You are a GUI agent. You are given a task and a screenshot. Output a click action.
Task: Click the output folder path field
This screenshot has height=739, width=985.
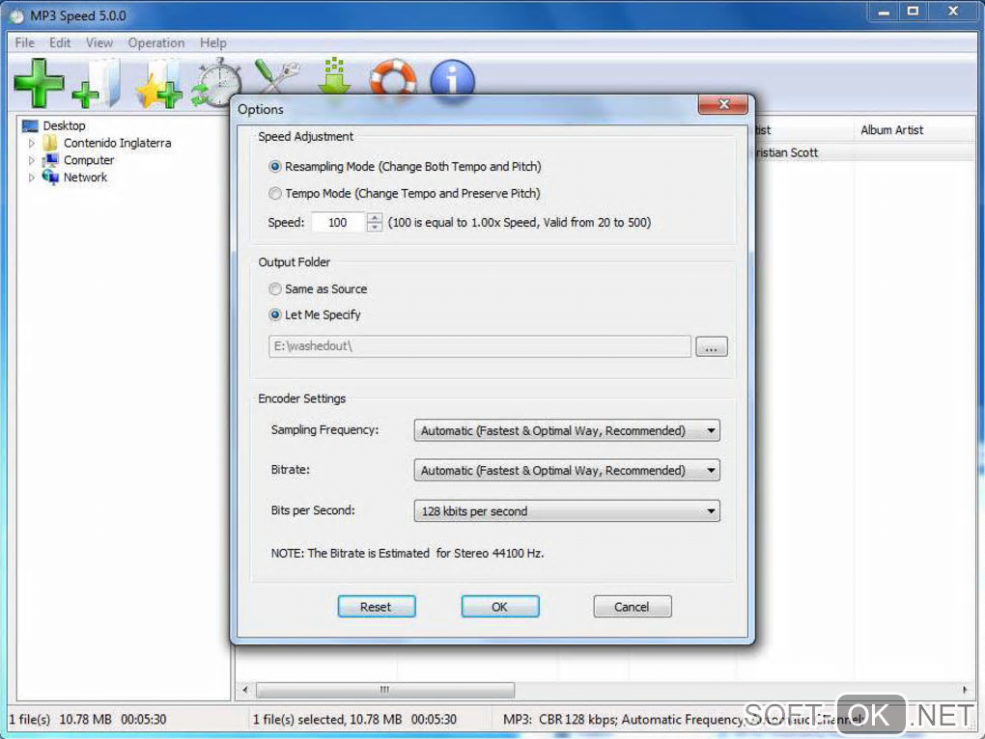click(480, 346)
